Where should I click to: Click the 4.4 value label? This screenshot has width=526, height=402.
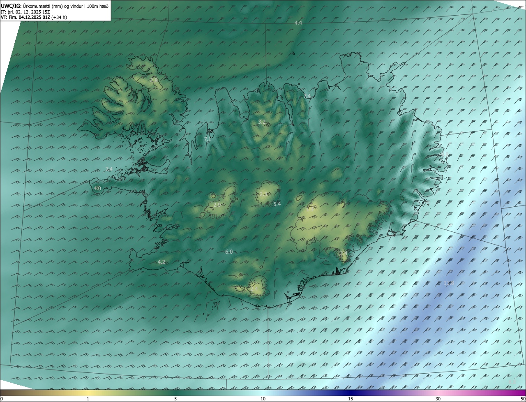298,23
